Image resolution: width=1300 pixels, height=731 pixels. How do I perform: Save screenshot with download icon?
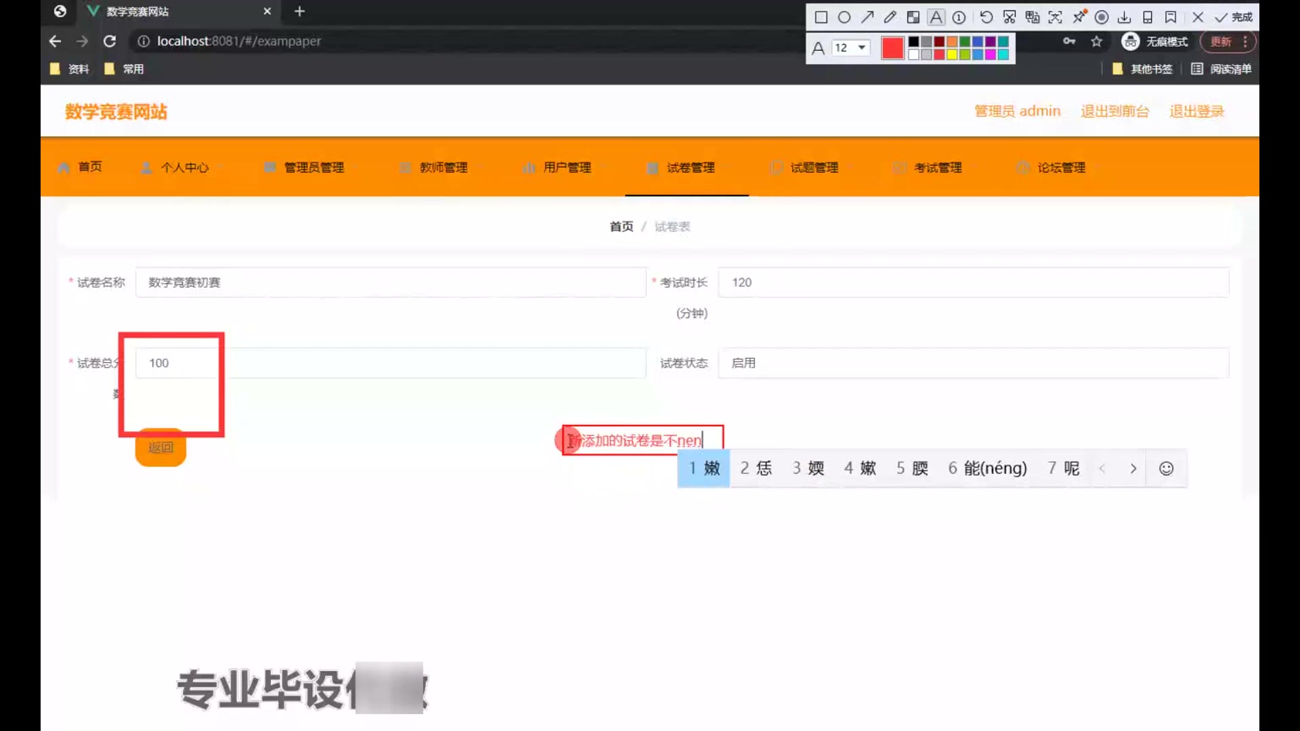pyautogui.click(x=1125, y=17)
